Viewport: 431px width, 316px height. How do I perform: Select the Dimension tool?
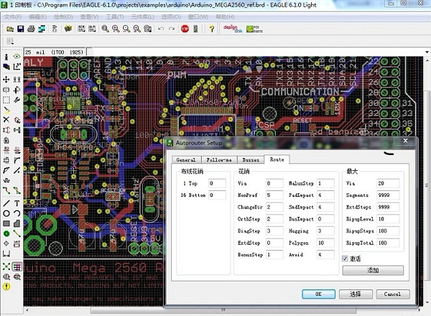tap(6, 254)
